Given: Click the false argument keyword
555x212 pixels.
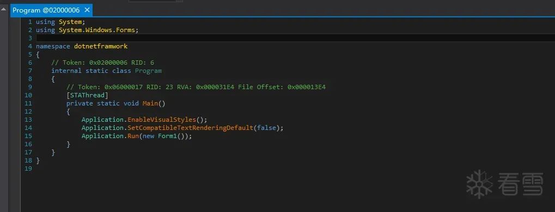Looking at the screenshot, I should tap(266, 128).
